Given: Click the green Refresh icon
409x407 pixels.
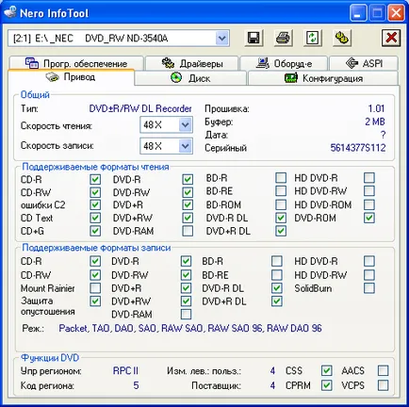Looking at the screenshot, I should tap(312, 39).
